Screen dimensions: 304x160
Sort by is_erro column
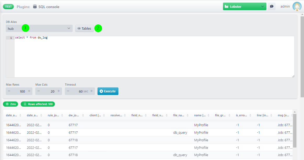coord(244,115)
